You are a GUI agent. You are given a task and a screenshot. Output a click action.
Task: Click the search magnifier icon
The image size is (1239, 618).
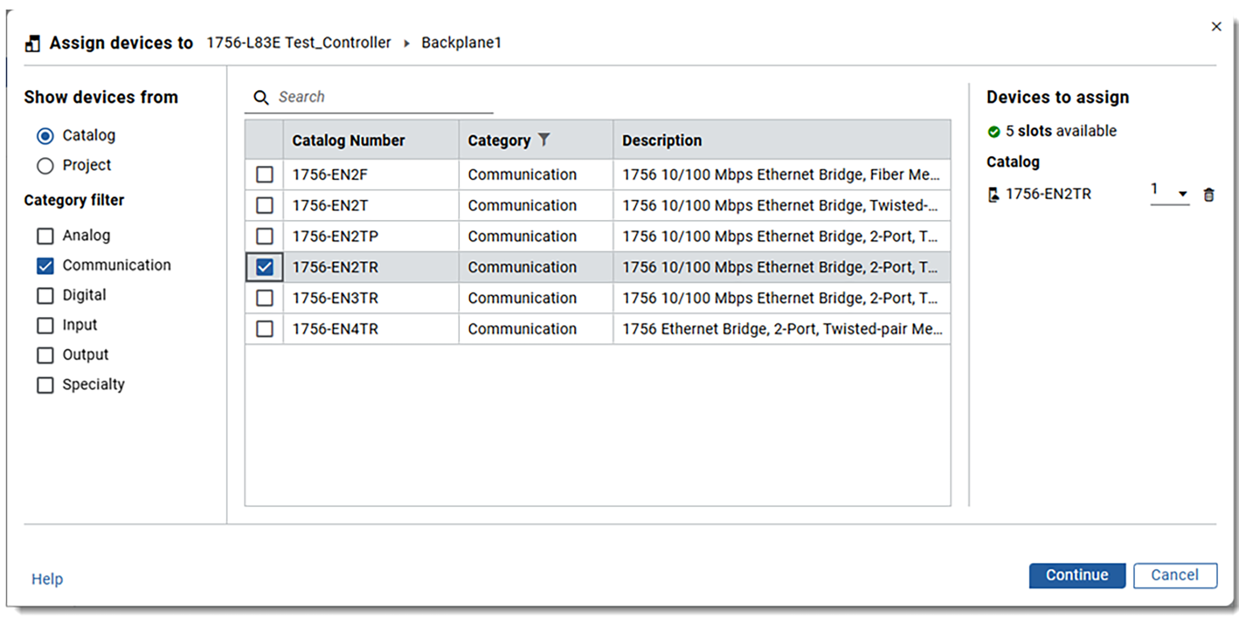[261, 97]
